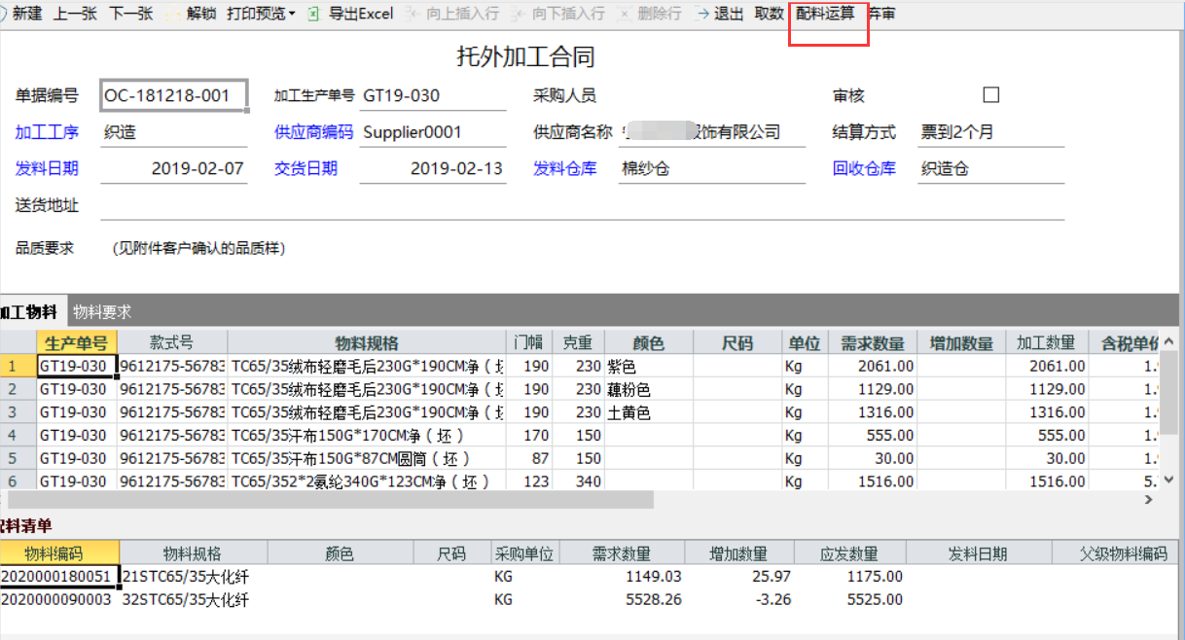Click the 物料规格 header in upper grid

click(367, 342)
